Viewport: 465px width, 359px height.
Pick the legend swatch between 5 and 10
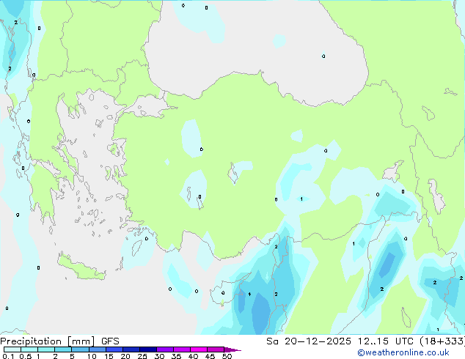[x=80, y=349]
